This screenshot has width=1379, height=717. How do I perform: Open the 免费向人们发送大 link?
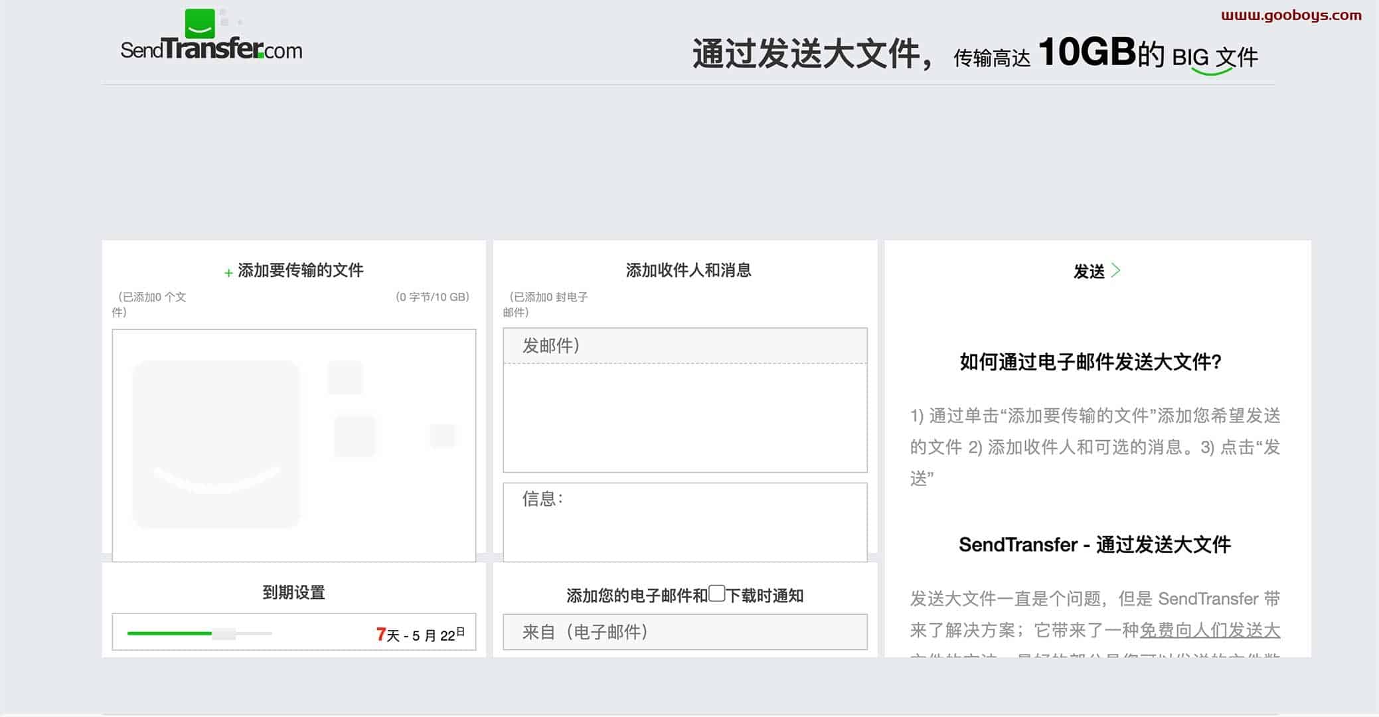[1210, 630]
